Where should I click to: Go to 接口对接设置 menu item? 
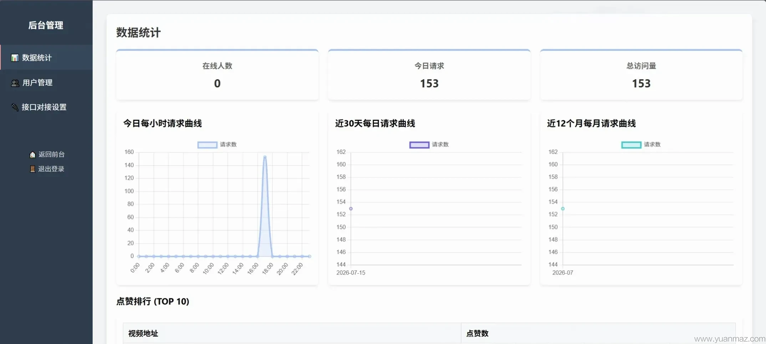46,107
